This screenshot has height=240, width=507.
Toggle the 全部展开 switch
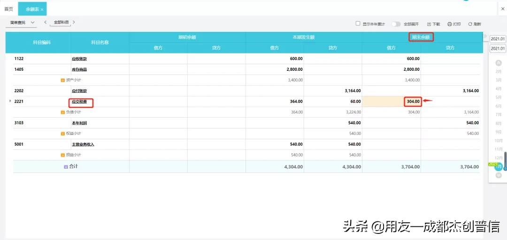coord(396,24)
